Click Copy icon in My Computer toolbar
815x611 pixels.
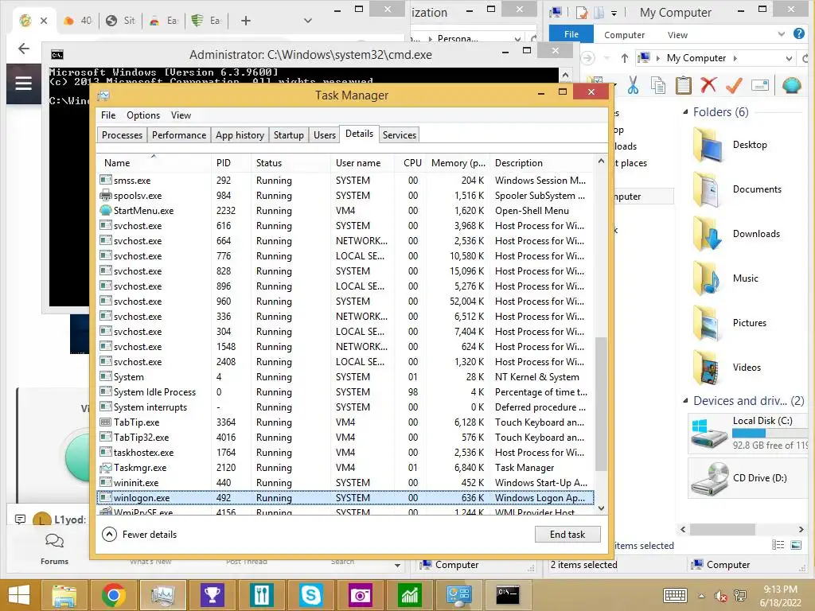[658, 84]
